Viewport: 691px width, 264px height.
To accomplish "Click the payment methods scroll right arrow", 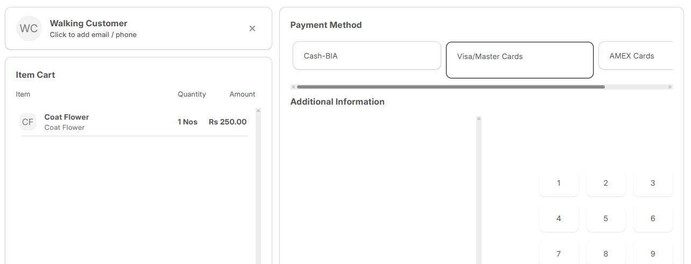I will click(x=670, y=87).
